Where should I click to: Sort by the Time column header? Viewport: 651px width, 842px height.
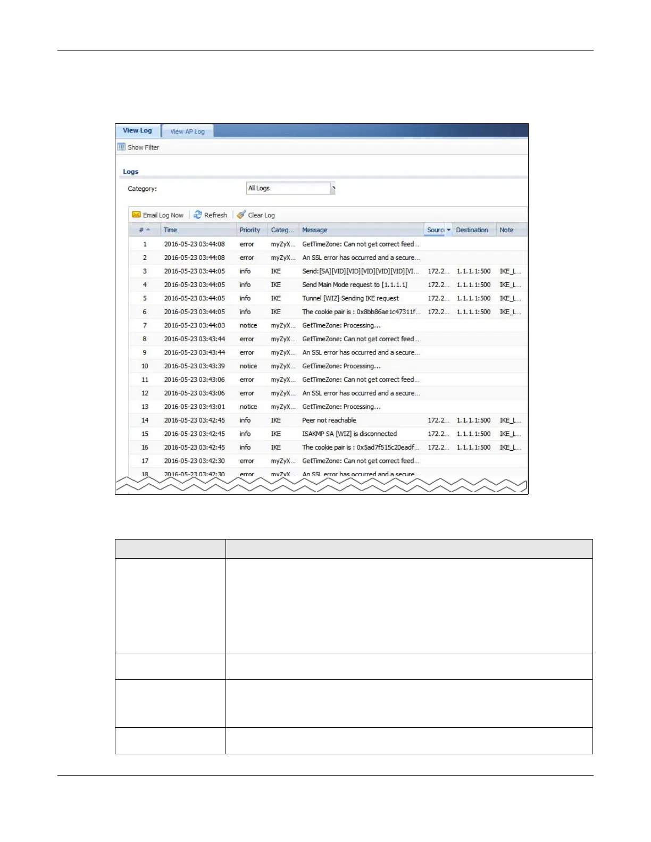coord(198,230)
